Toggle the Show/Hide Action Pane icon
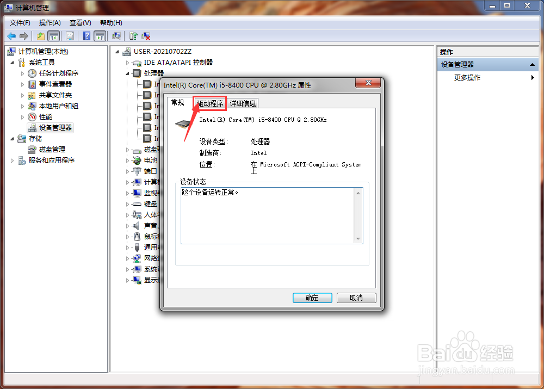 [x=100, y=36]
